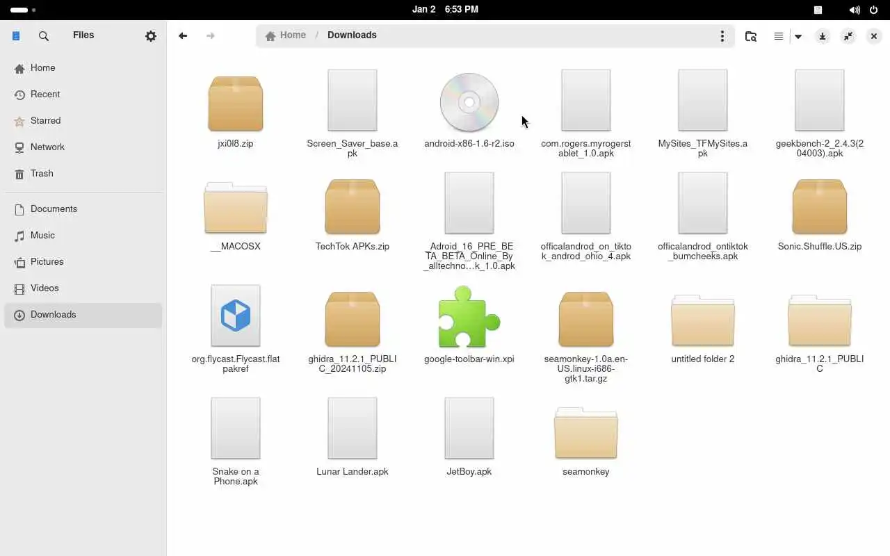Click the restore window arrows button
The width and height of the screenshot is (890, 556).
pyautogui.click(x=848, y=36)
